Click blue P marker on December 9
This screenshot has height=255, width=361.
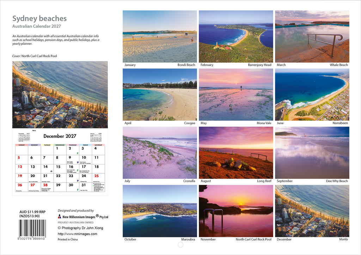pos(78,162)
